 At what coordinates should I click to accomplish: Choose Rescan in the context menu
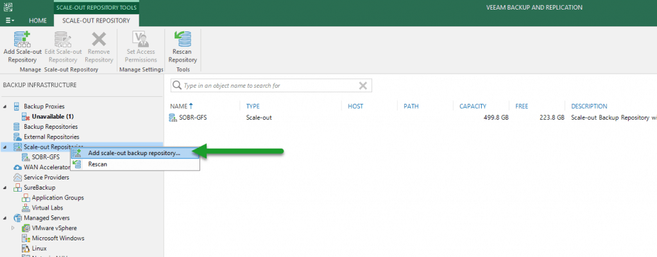[135, 164]
